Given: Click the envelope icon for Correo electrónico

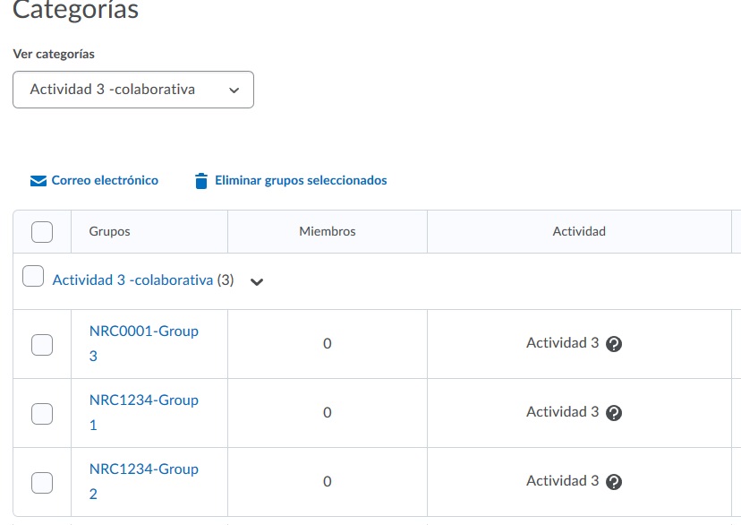Looking at the screenshot, I should pos(38,181).
